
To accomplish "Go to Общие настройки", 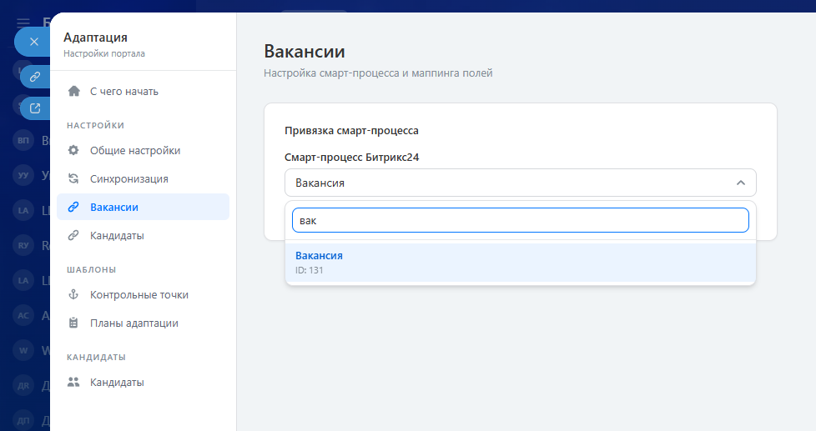I will click(144, 150).
